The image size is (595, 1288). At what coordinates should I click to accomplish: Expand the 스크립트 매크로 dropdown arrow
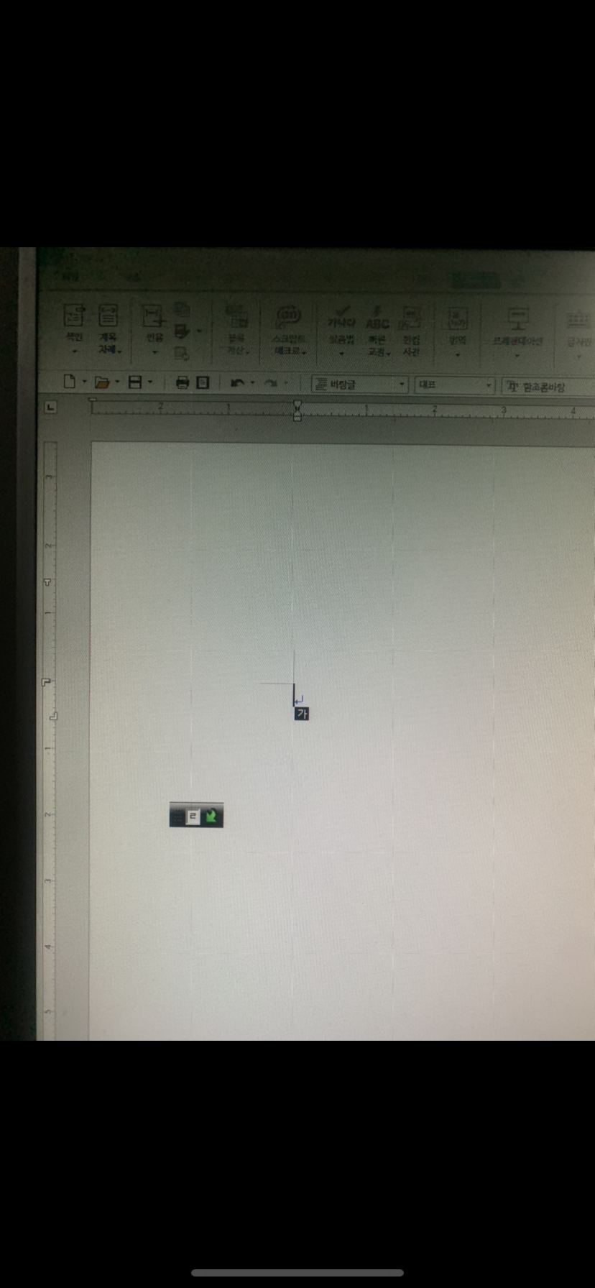305,352
